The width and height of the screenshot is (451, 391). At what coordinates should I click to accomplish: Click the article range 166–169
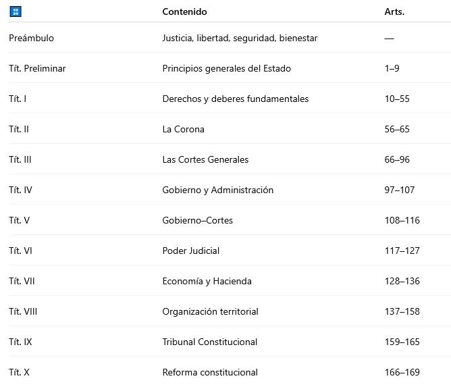coord(402,372)
